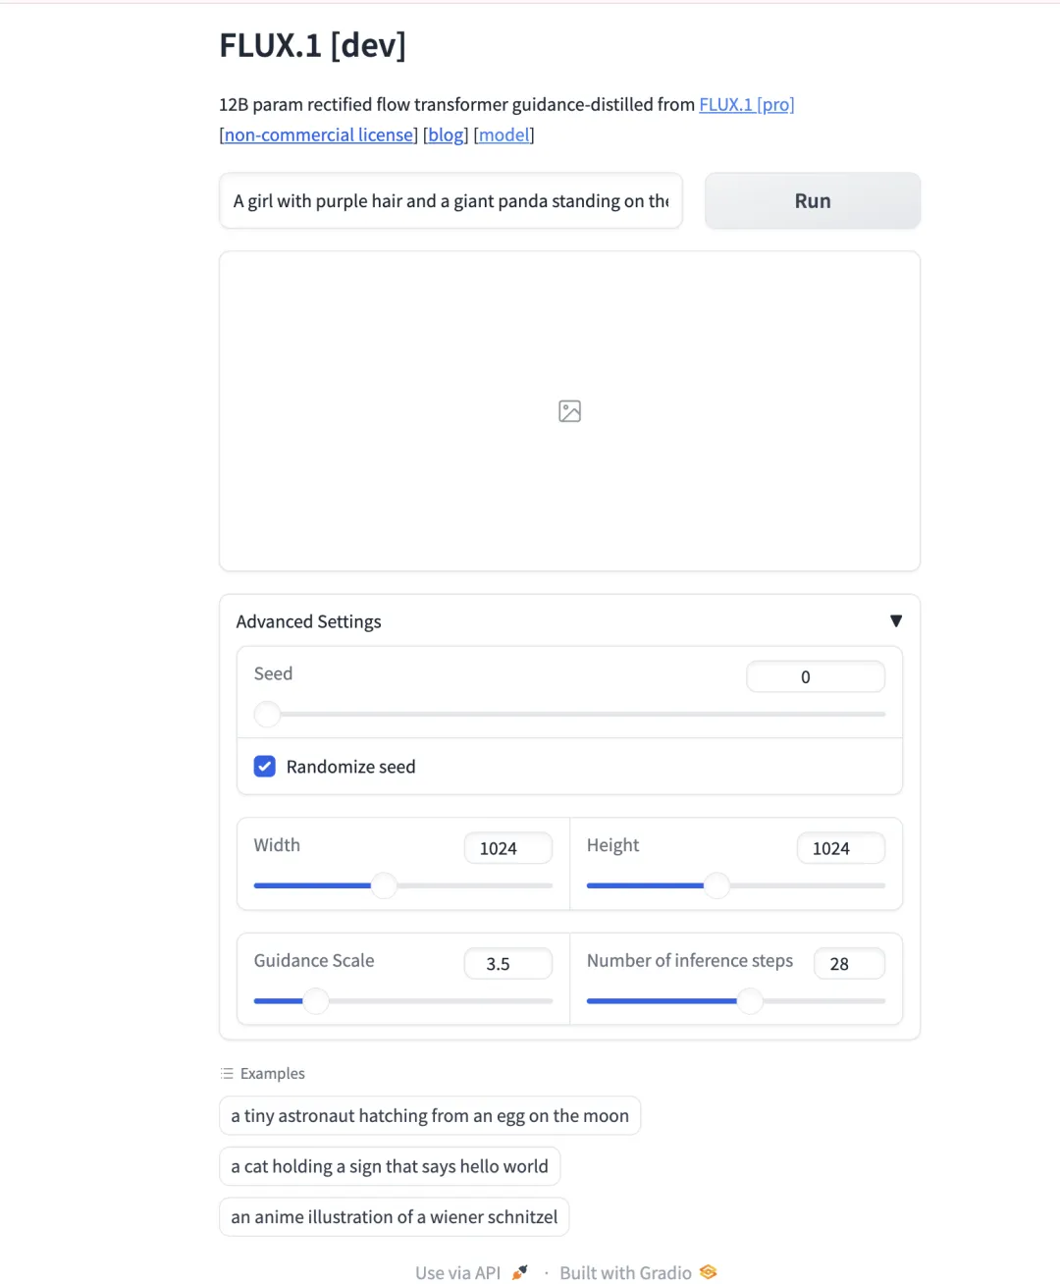This screenshot has width=1060, height=1284.
Task: Click the Run button
Action: pyautogui.click(x=813, y=201)
